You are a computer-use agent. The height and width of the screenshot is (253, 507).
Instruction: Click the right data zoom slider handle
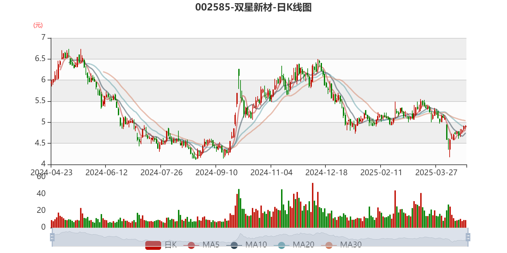(468, 237)
